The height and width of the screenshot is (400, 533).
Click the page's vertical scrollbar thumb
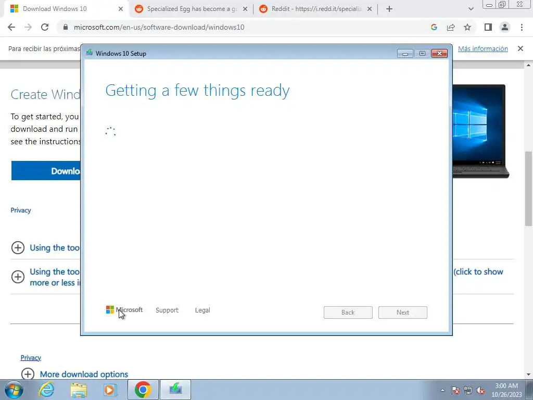click(529, 189)
